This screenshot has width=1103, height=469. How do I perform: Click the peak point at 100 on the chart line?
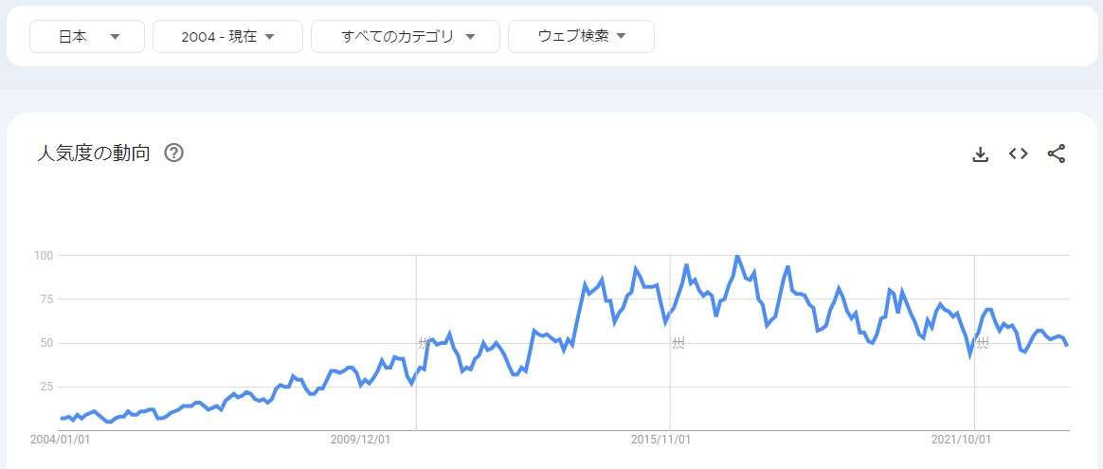point(736,256)
